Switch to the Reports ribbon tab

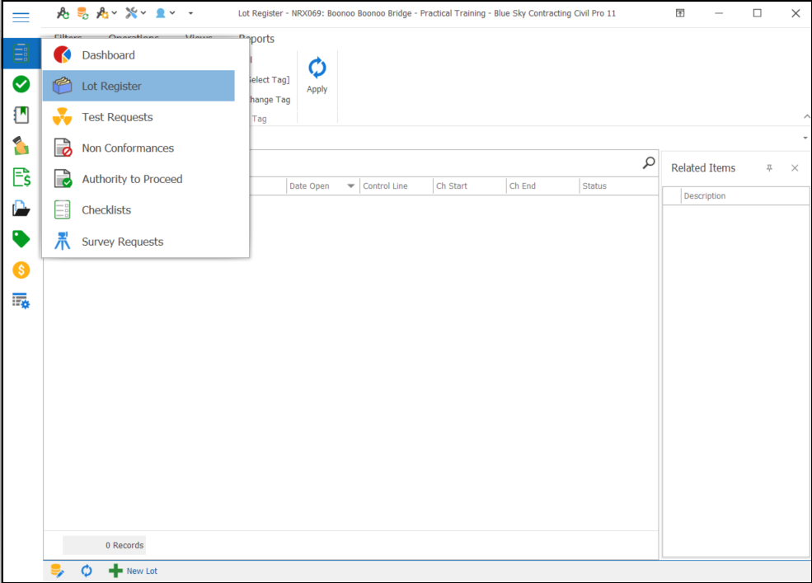[x=257, y=39]
